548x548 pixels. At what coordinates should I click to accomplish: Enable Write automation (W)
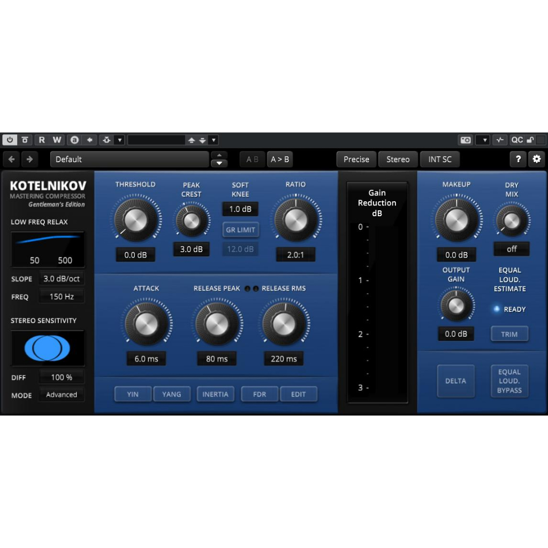coord(57,140)
